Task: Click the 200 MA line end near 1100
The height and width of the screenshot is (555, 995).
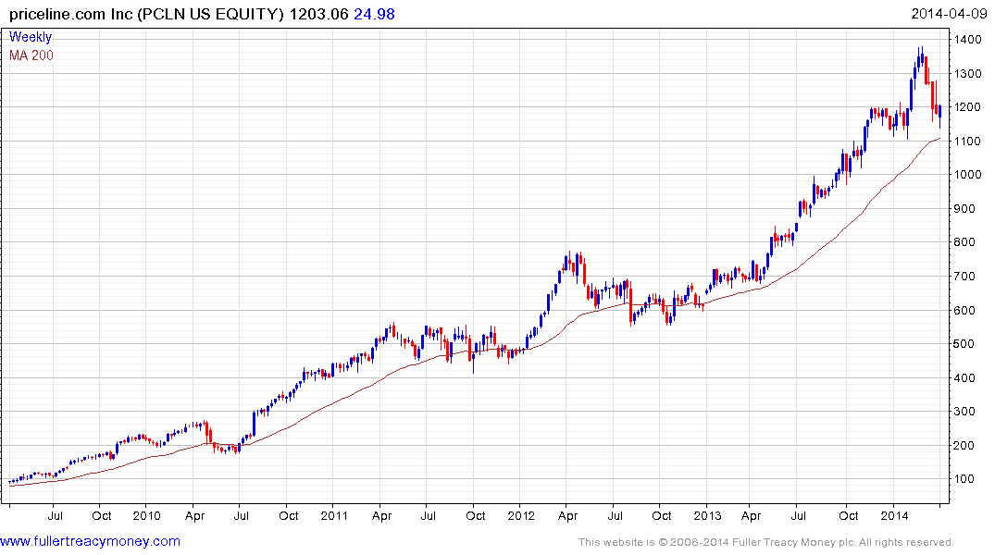Action: coord(939,138)
